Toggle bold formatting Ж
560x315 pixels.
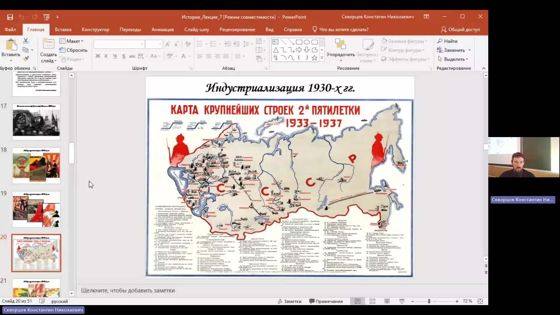tap(98, 56)
